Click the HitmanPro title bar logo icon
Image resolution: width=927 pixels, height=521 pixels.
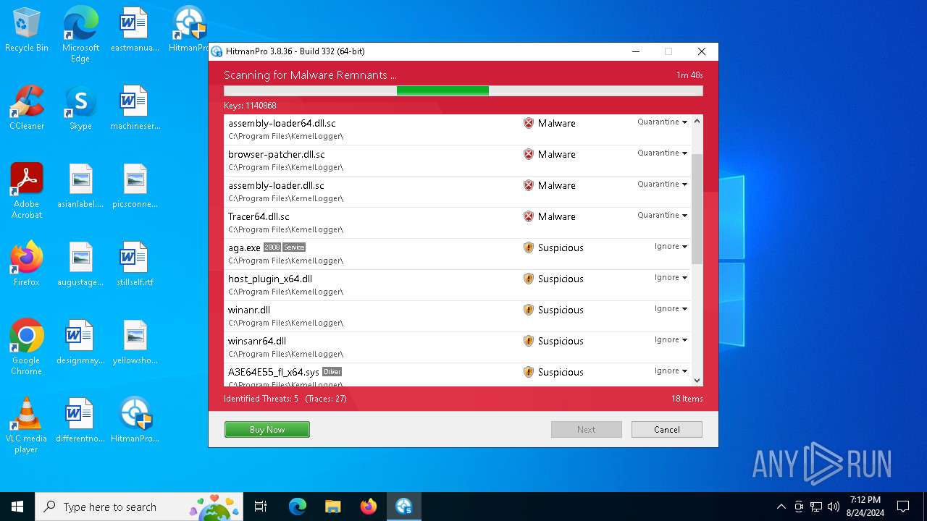pyautogui.click(x=217, y=51)
